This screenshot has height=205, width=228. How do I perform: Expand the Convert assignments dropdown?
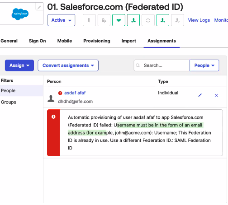[x=68, y=65]
